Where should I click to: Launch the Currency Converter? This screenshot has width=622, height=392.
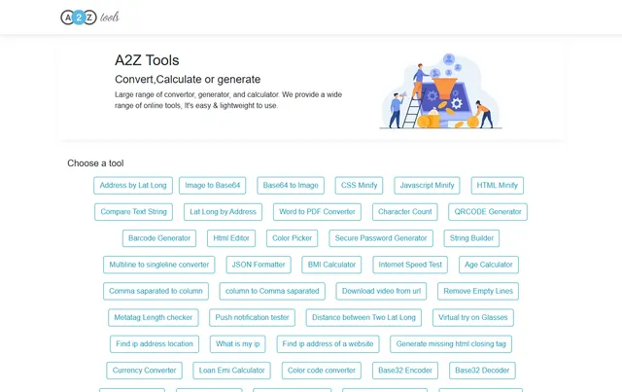145,371
